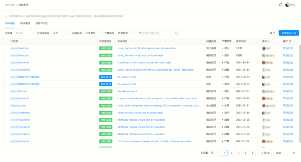Click the previous page arrow
This screenshot has width=301, height=162.
click(x=218, y=153)
